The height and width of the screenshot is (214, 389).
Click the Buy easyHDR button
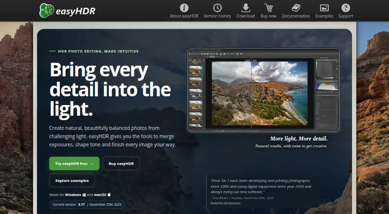pyautogui.click(x=121, y=163)
